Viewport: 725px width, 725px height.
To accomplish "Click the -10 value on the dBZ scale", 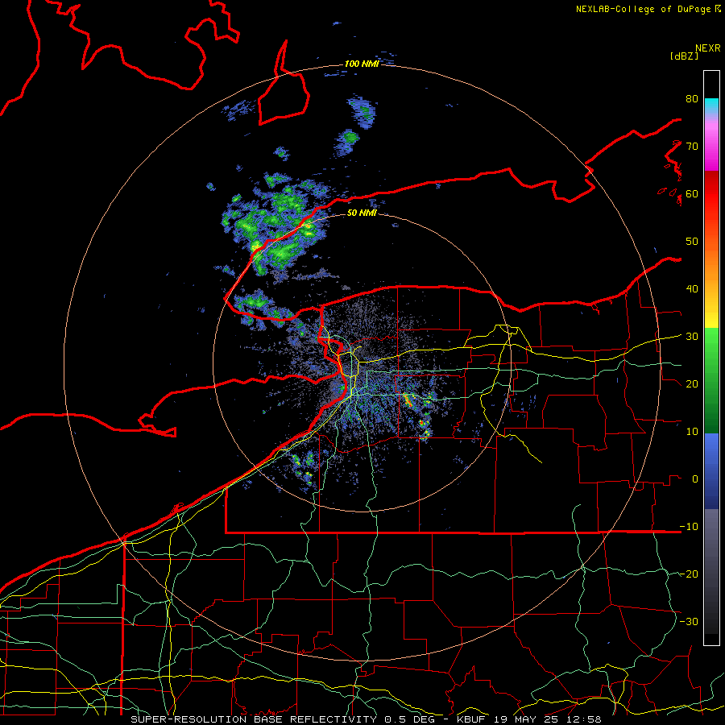I will coord(689,527).
